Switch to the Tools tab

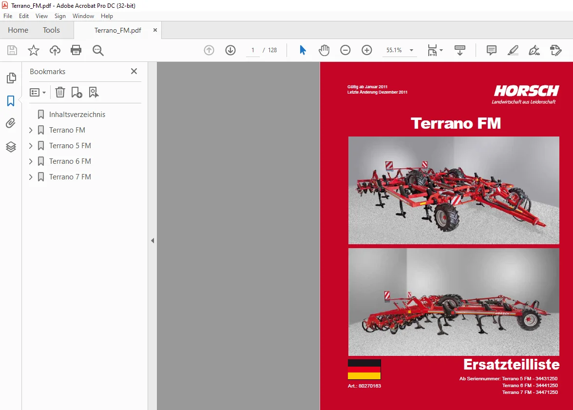[x=51, y=30]
